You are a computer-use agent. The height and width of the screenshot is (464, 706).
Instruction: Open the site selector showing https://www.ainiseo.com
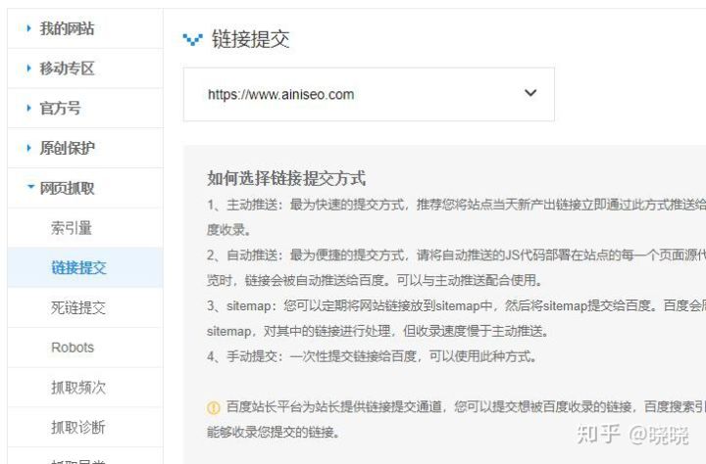pyautogui.click(x=369, y=94)
